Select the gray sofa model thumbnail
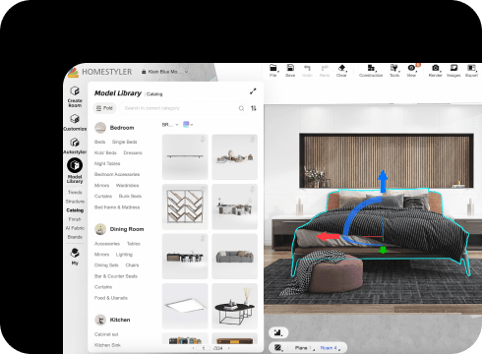This screenshot has height=354, width=482. coord(234,257)
